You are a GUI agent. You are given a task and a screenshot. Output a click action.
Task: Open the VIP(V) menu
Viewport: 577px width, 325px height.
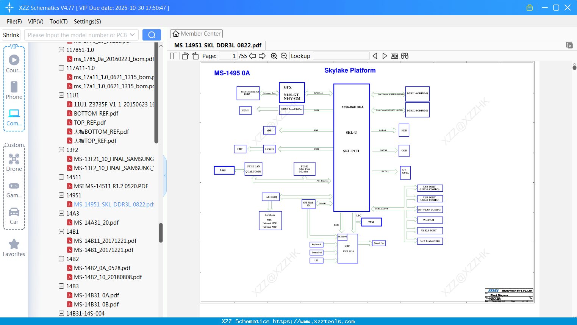(36, 21)
